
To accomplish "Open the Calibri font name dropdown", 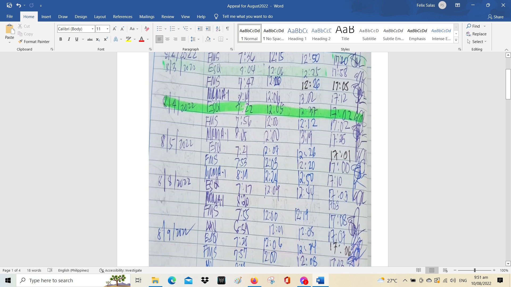I will (x=93, y=29).
